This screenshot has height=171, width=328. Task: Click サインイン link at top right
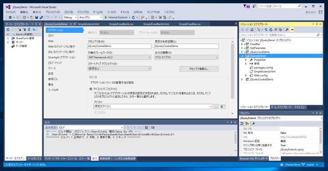[x=311, y=12]
